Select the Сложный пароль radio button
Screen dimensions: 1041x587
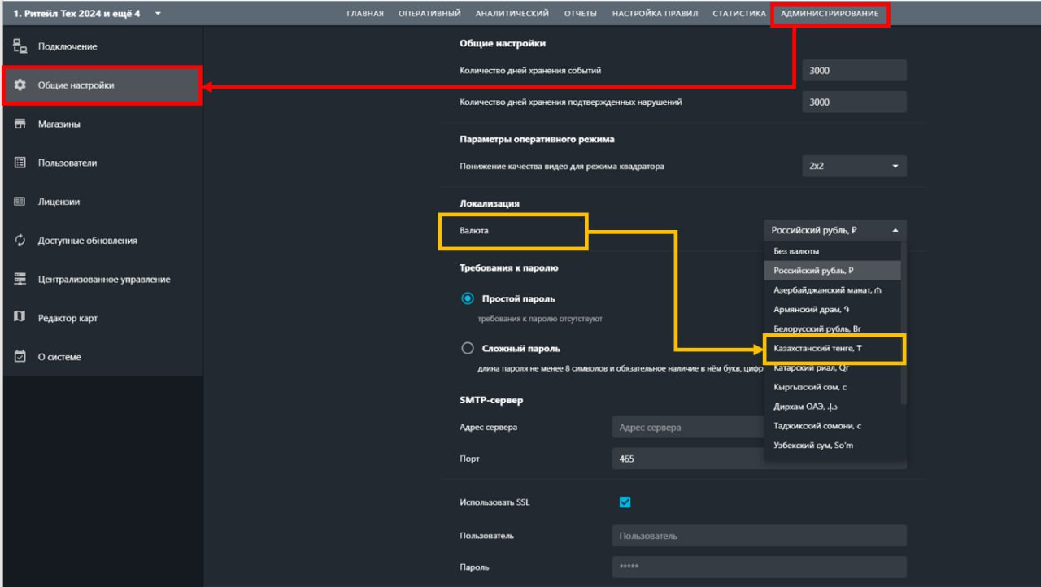coord(468,348)
